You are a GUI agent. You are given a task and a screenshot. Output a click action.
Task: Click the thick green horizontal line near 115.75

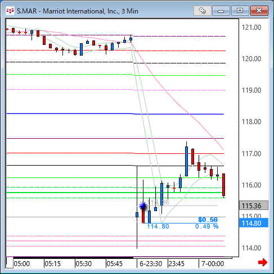(115, 193)
